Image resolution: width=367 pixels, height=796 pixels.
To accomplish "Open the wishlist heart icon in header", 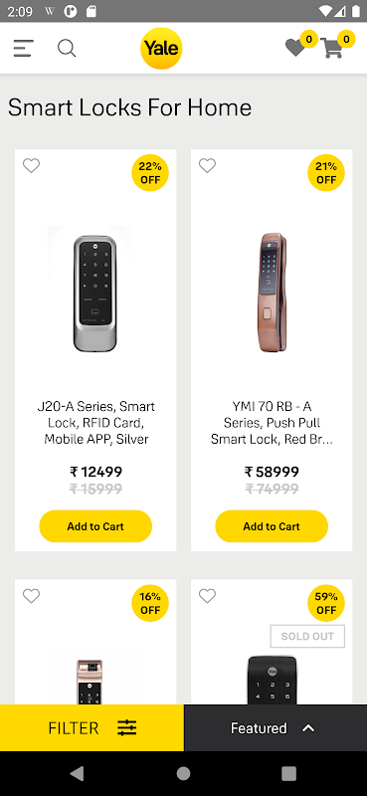I will click(x=295, y=48).
